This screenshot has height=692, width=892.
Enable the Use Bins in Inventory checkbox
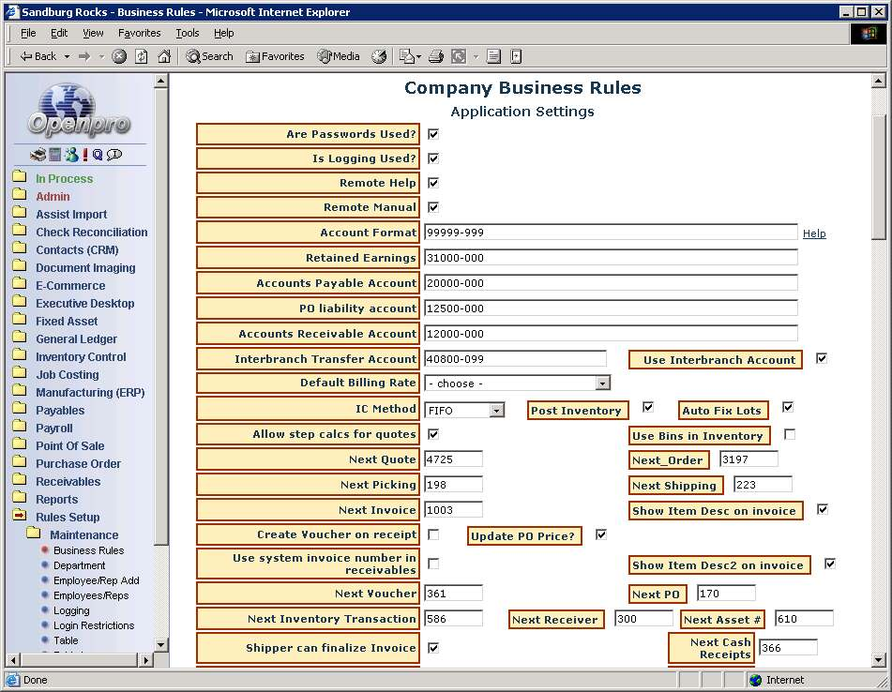tap(790, 434)
